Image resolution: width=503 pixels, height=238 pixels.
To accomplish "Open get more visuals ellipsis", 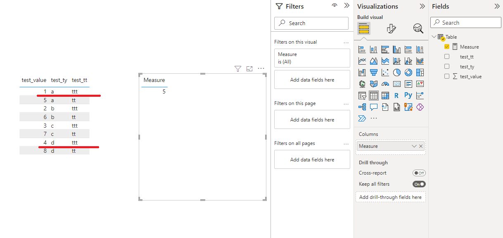I will tap(374, 119).
